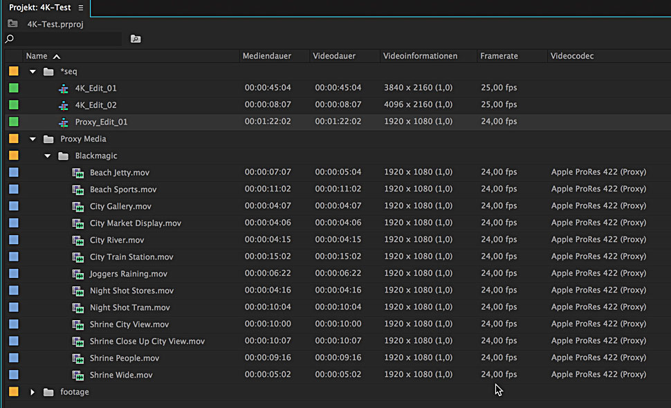
Task: Click the 4K_Edit_01 sequence icon
Action: point(64,88)
